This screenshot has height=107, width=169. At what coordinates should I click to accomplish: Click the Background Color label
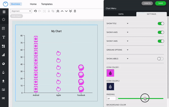[116, 105]
